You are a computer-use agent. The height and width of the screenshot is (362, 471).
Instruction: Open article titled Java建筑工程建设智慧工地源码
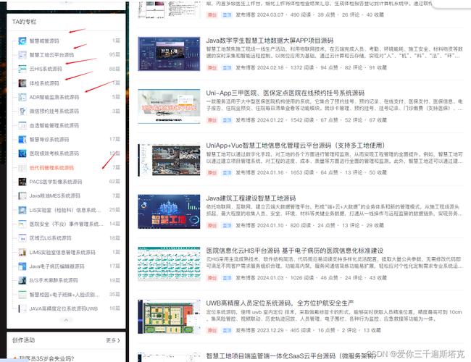click(x=251, y=198)
